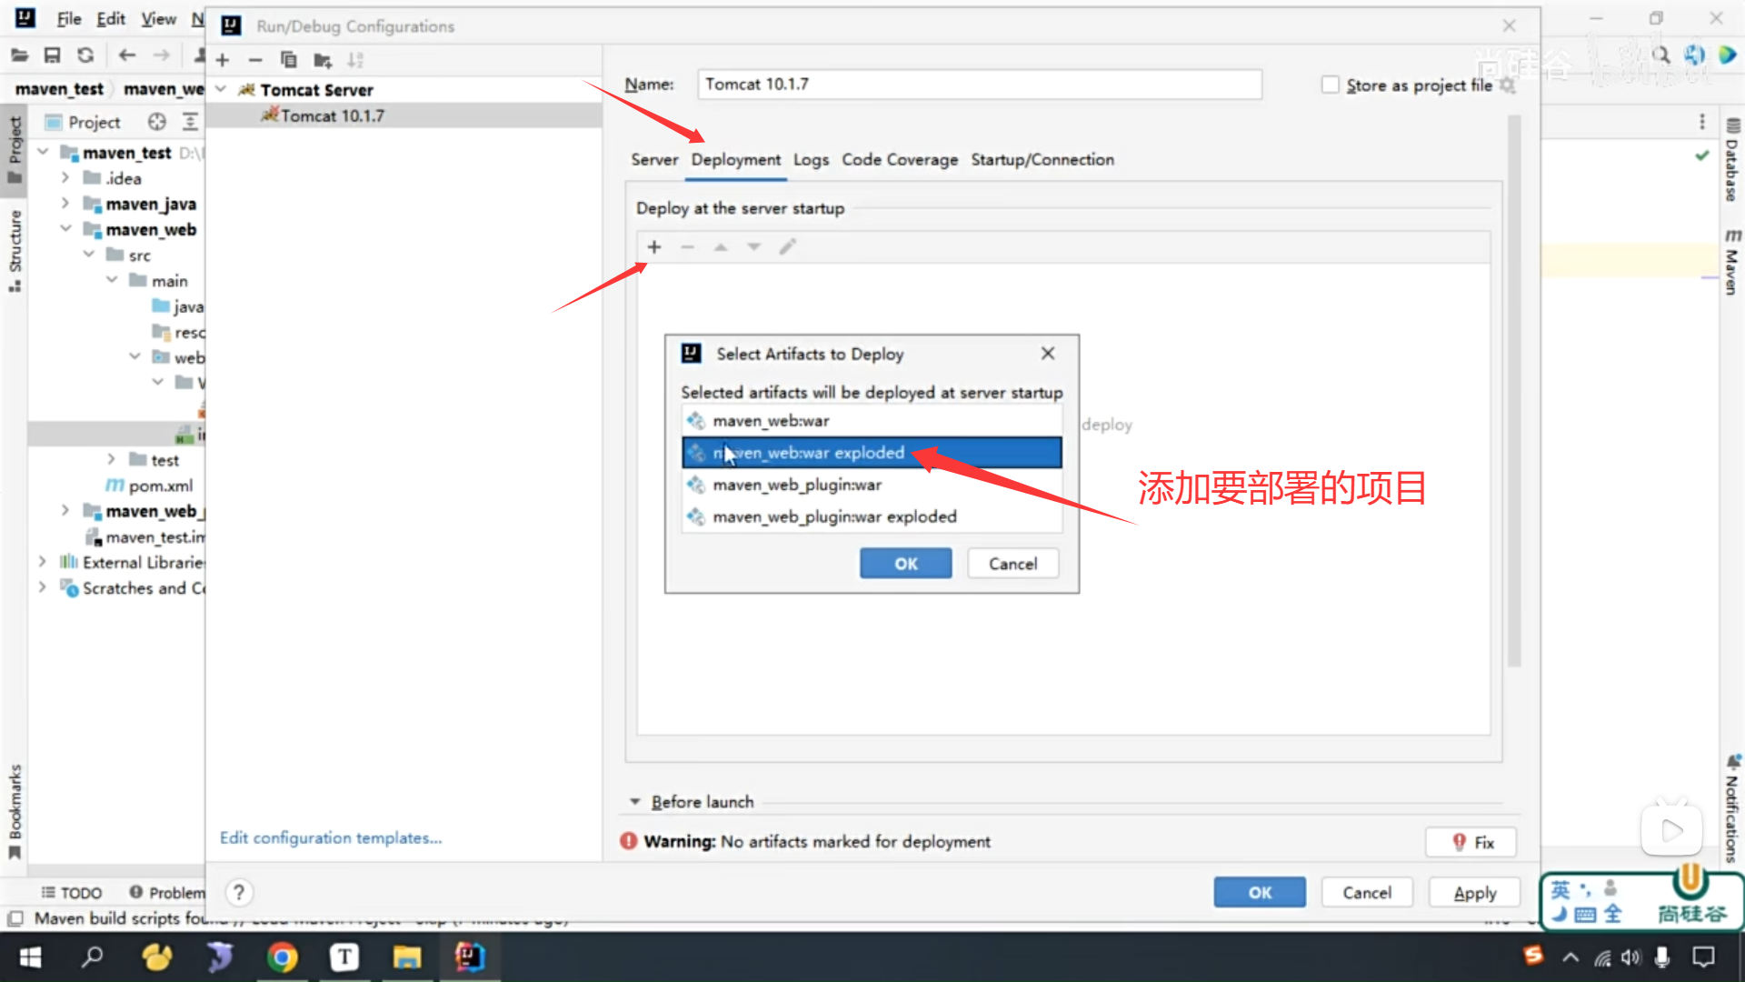Screen dimensions: 1745x982
Task: Collapse the Before launch section
Action: [635, 802]
